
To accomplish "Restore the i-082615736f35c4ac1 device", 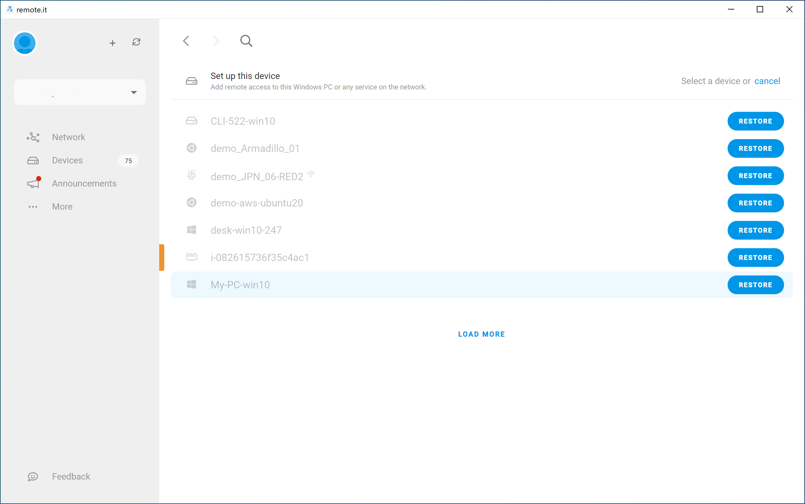I will [x=756, y=258].
